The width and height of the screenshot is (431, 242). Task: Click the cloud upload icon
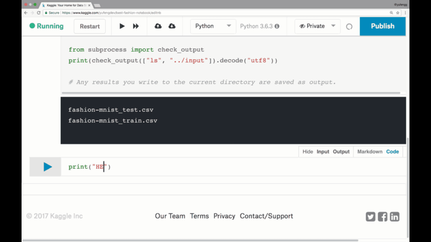(158, 26)
